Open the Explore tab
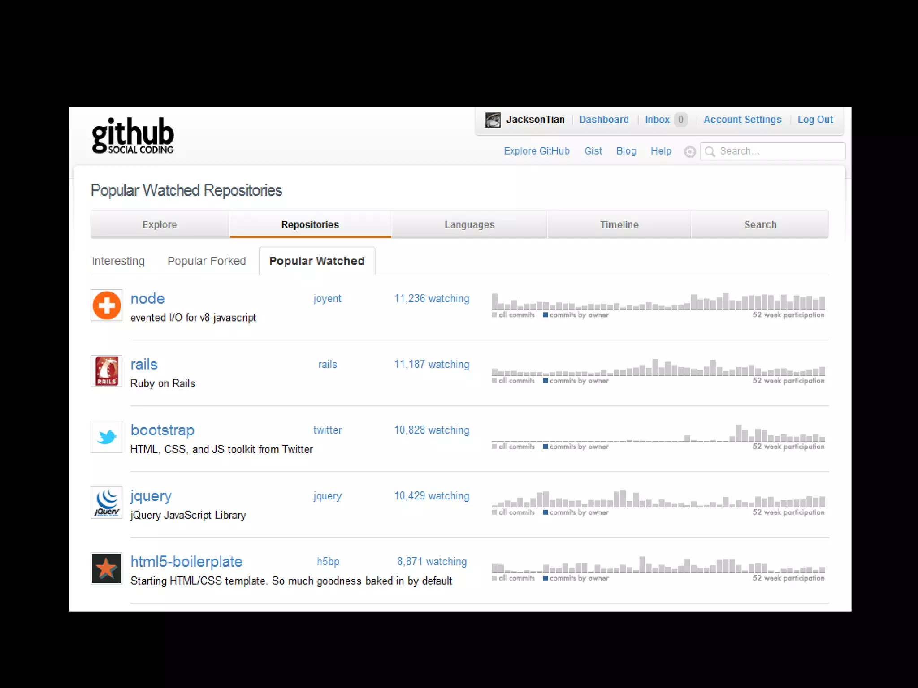 click(x=160, y=224)
